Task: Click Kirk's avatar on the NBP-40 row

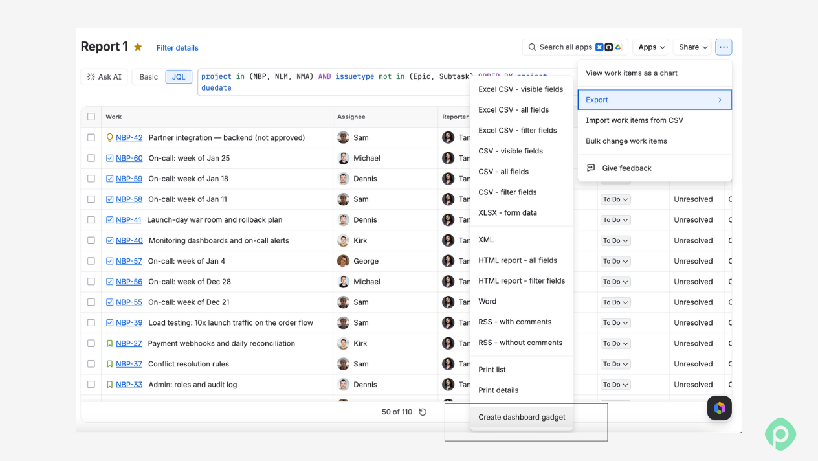Action: (343, 240)
